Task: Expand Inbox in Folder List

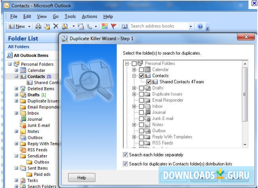Action: (x=16, y=113)
